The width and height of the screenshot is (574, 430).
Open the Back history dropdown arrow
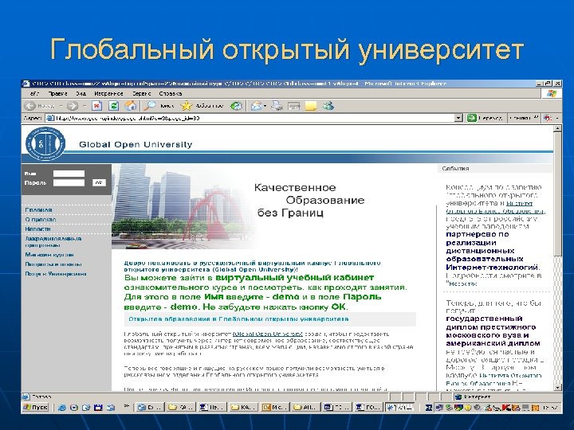61,107
